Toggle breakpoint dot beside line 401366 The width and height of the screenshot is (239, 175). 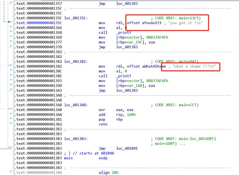(x=11, y=26)
